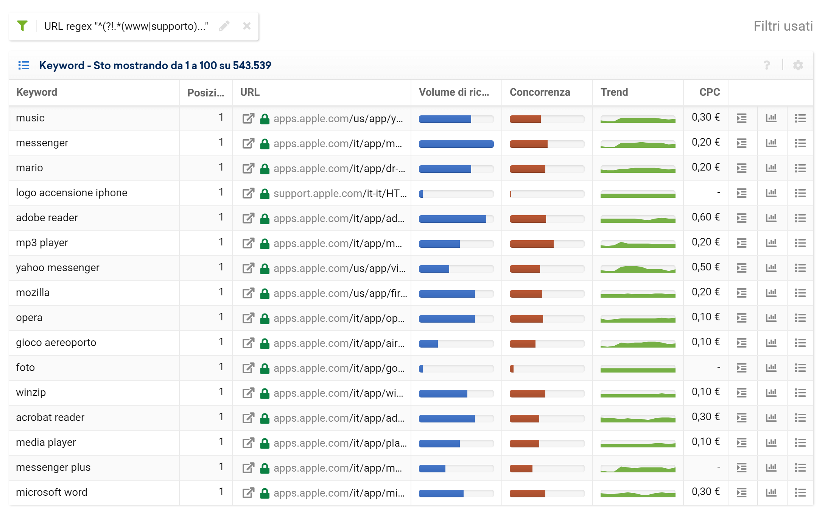Click the green filter funnel icon
Image resolution: width=825 pixels, height=517 pixels.
[x=22, y=26]
